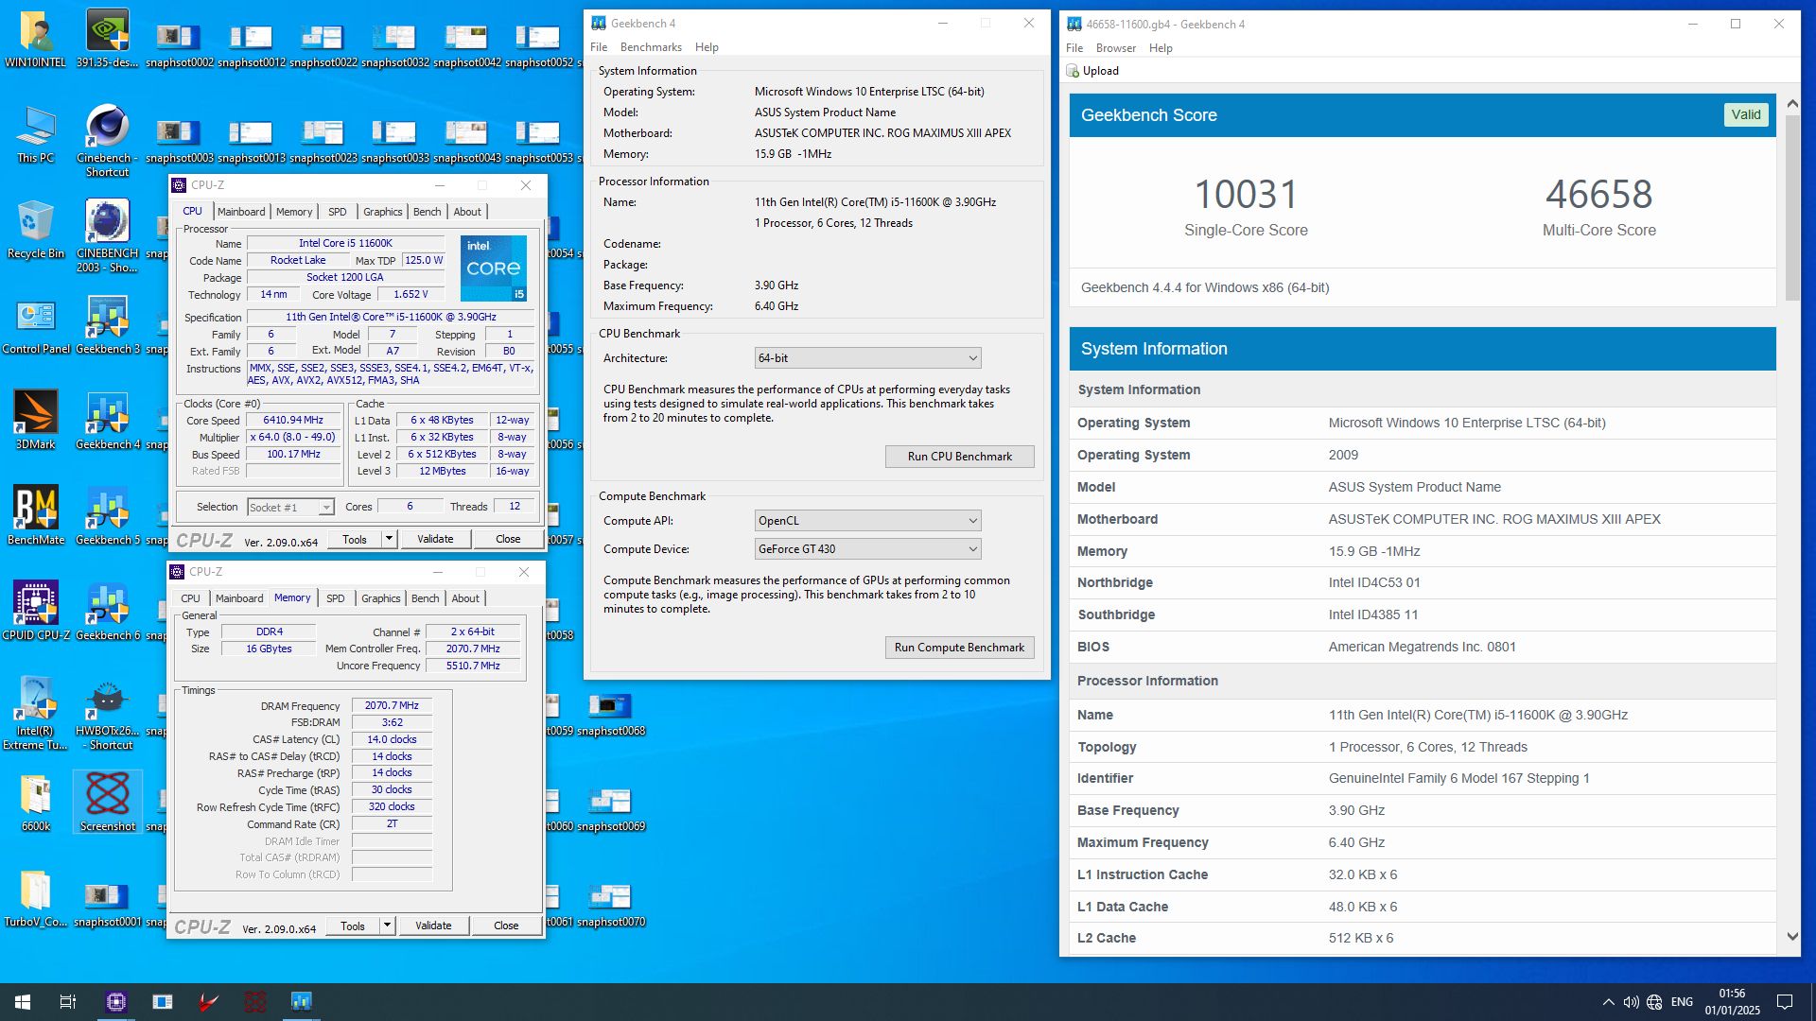Click Validate in lower CPU-Z window
Image resolution: width=1816 pixels, height=1021 pixels.
click(x=433, y=926)
